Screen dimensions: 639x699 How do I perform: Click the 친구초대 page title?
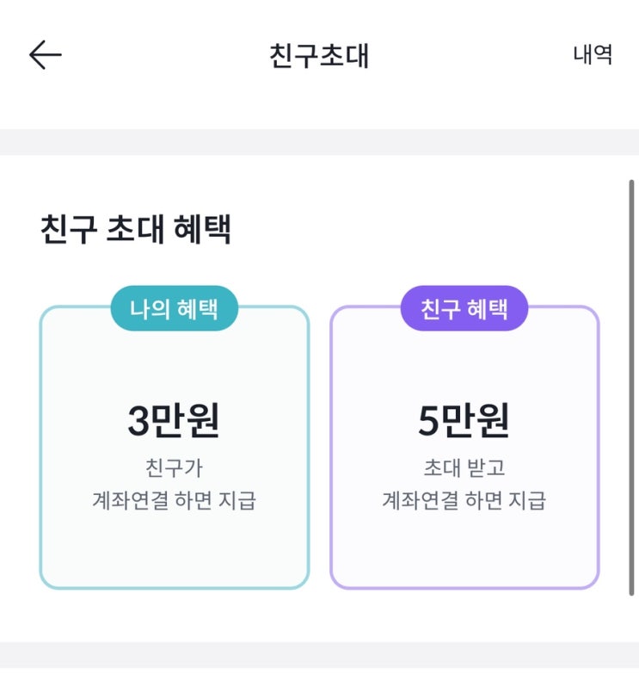[319, 56]
